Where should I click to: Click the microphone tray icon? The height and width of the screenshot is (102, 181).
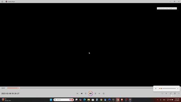tap(161, 100)
